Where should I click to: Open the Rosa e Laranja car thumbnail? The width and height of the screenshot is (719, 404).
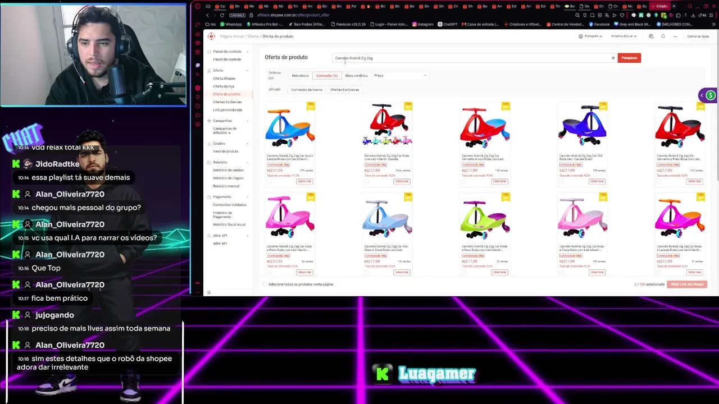point(680,218)
